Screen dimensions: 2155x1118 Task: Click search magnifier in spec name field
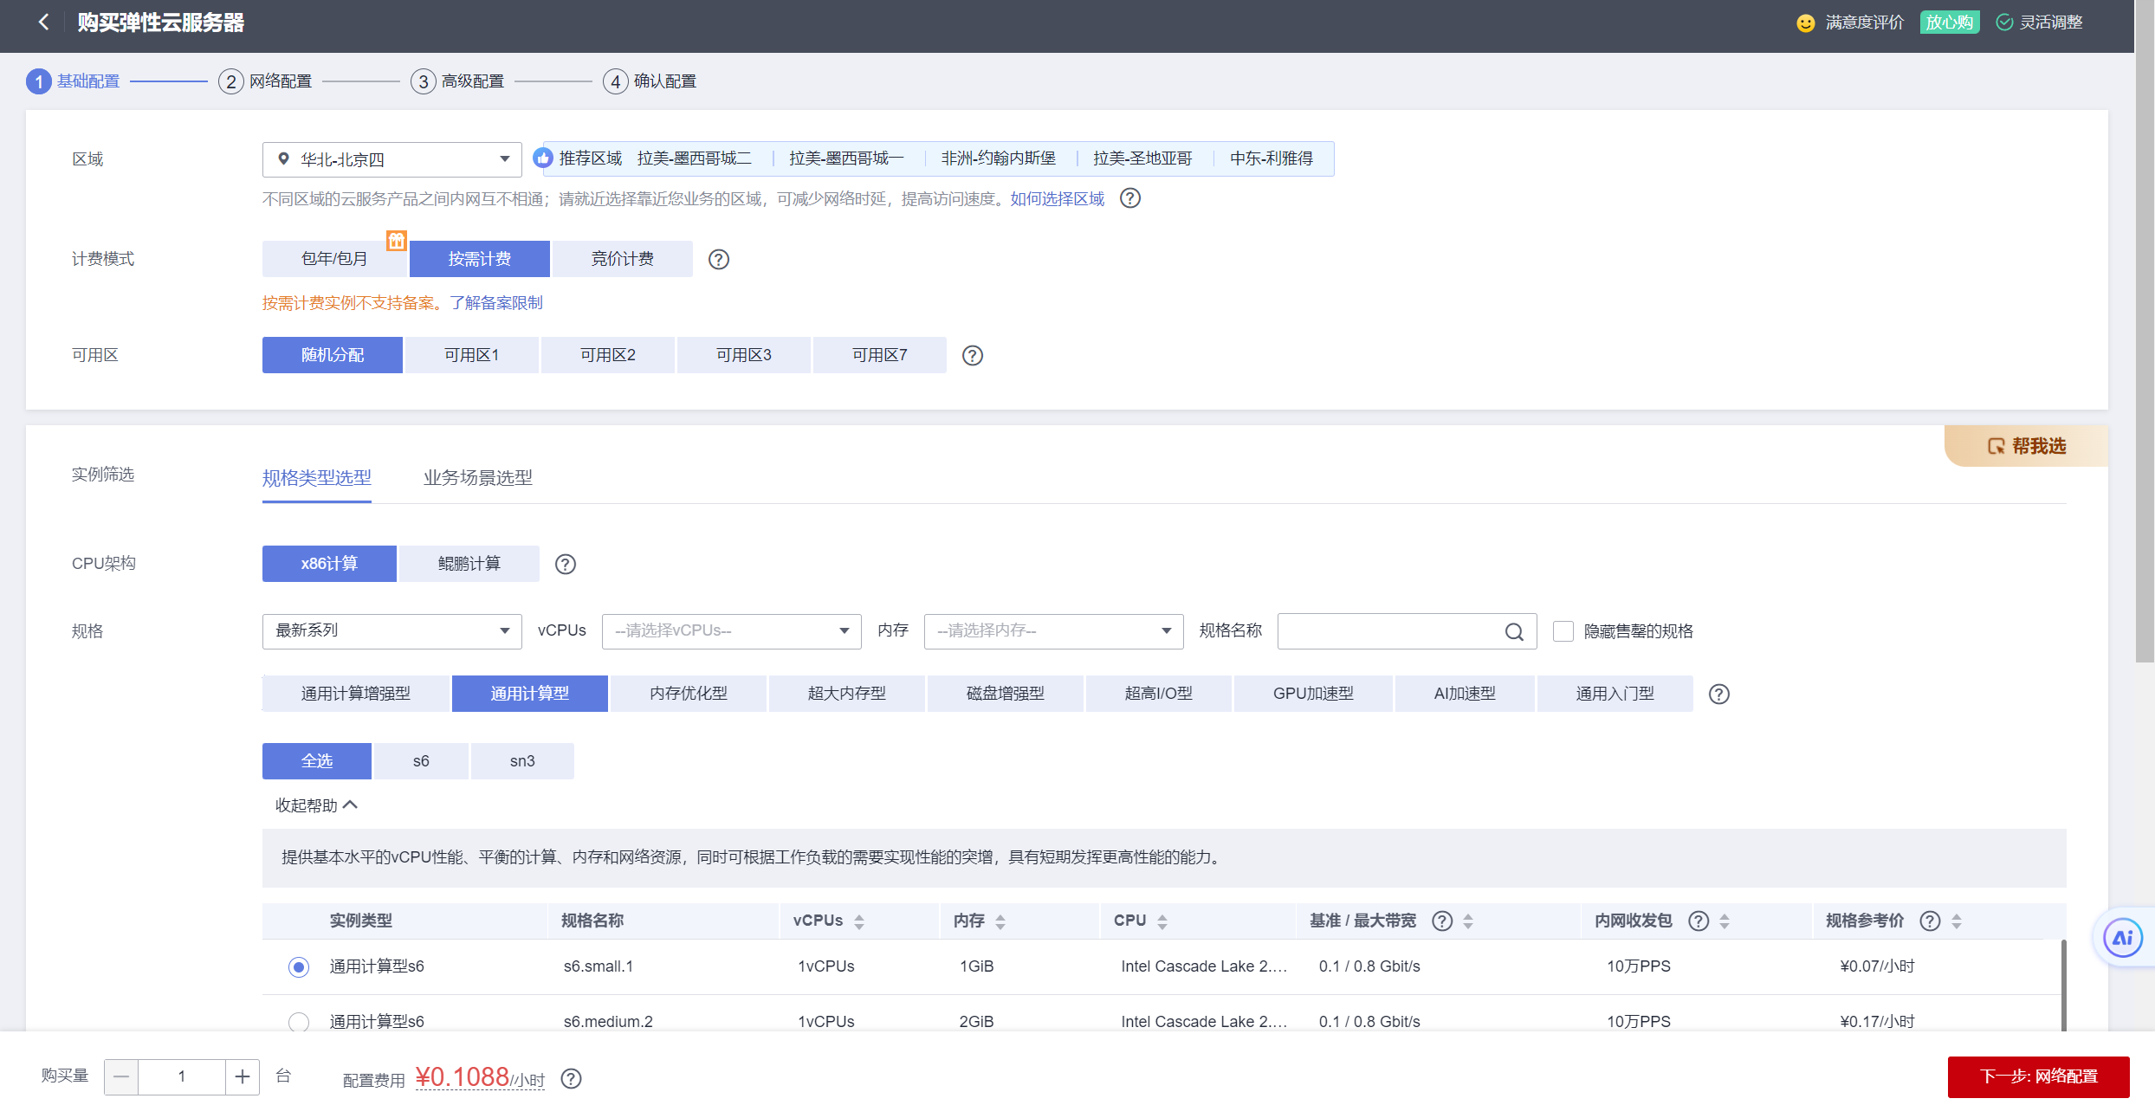[1513, 632]
